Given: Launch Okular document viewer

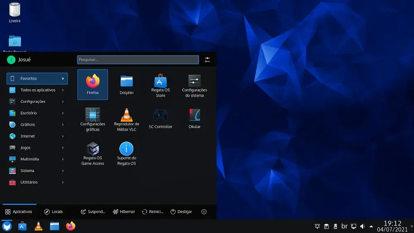Looking at the screenshot, I should coord(195,118).
